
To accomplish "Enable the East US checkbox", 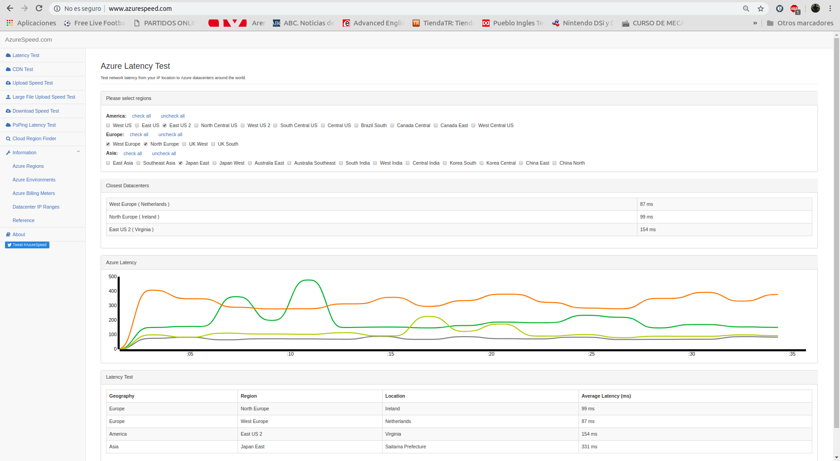I will (x=137, y=126).
